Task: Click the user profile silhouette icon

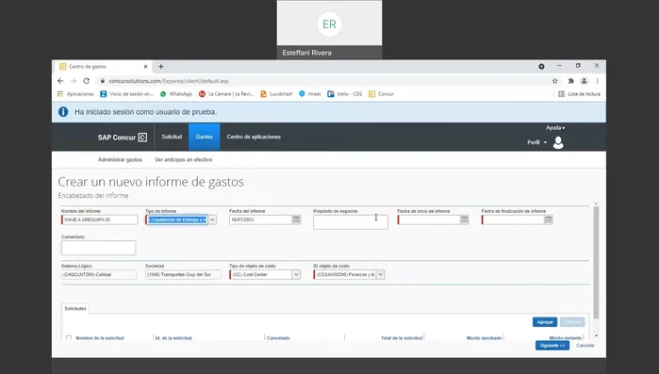Action: click(558, 142)
